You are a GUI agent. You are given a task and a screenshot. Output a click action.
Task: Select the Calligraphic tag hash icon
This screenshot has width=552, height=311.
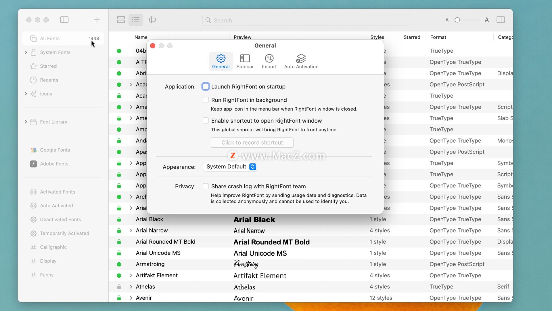coord(33,247)
